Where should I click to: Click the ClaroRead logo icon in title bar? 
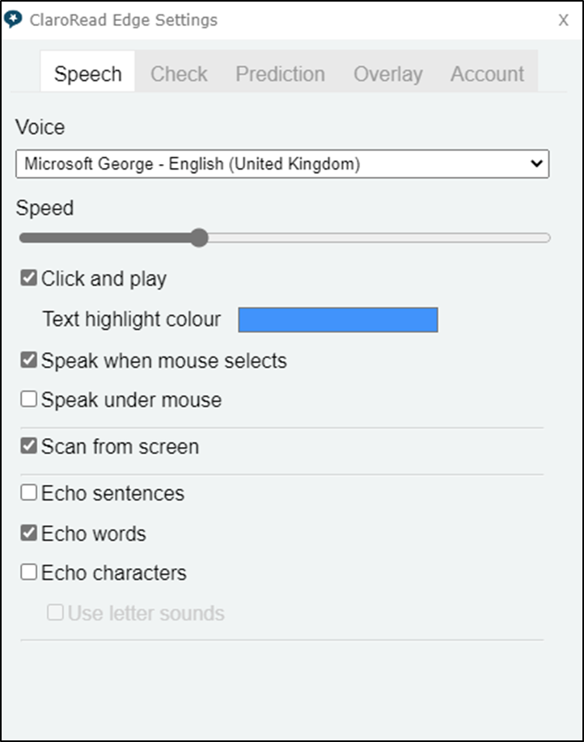13,19
